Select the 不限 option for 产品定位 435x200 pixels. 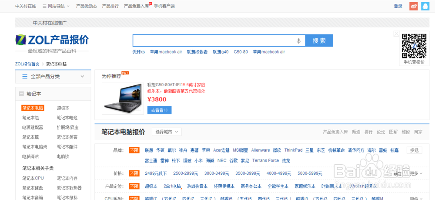(x=134, y=186)
